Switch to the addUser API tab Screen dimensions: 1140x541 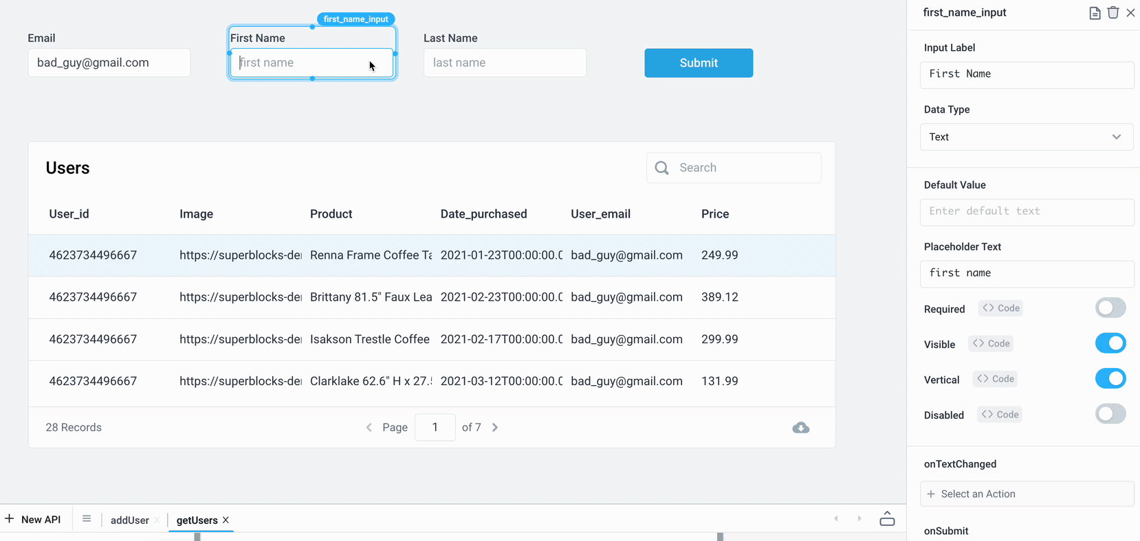click(x=130, y=520)
